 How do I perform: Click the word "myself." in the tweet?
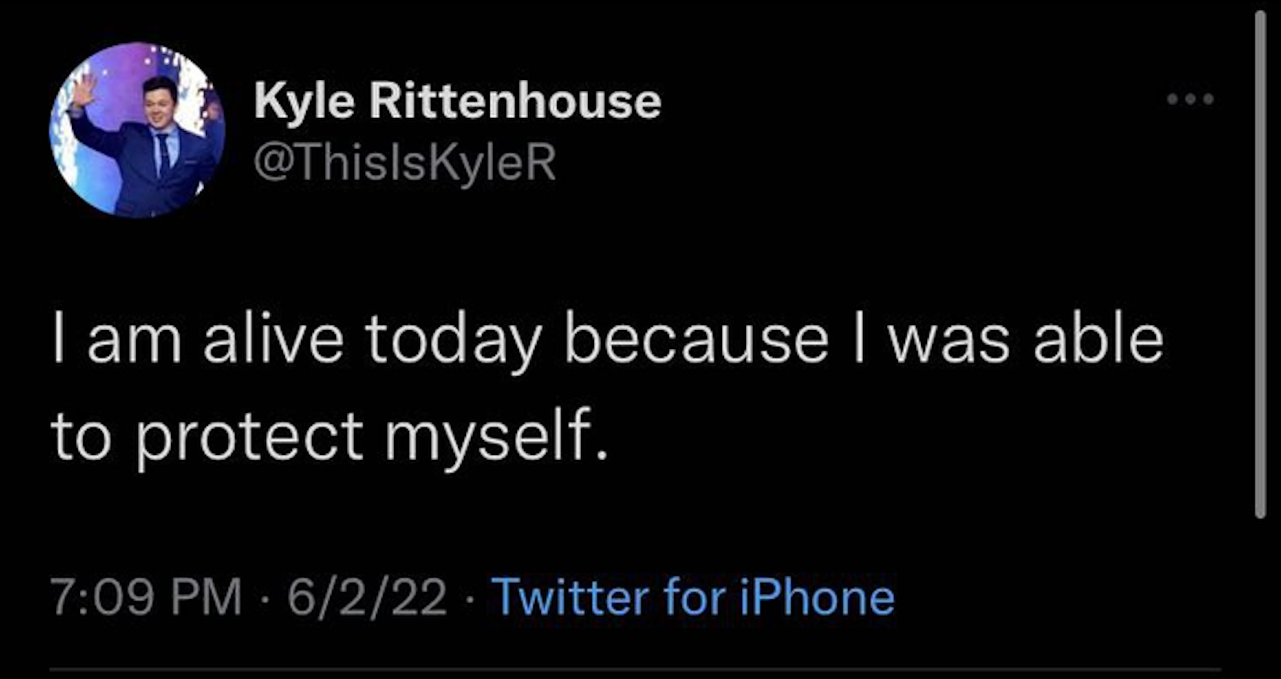click(x=496, y=437)
